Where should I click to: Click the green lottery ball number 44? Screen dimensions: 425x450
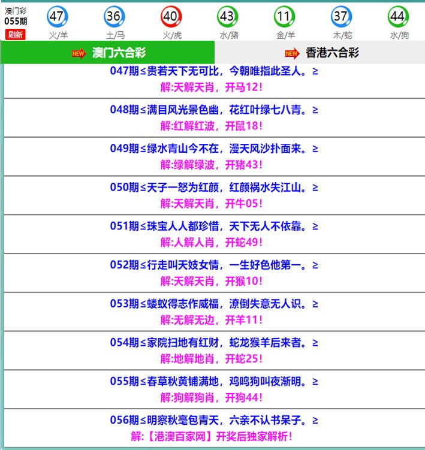tap(398, 17)
